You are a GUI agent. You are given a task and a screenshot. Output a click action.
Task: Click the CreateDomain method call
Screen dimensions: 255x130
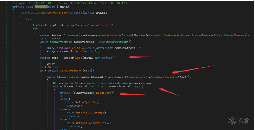pyautogui.click(x=98, y=25)
